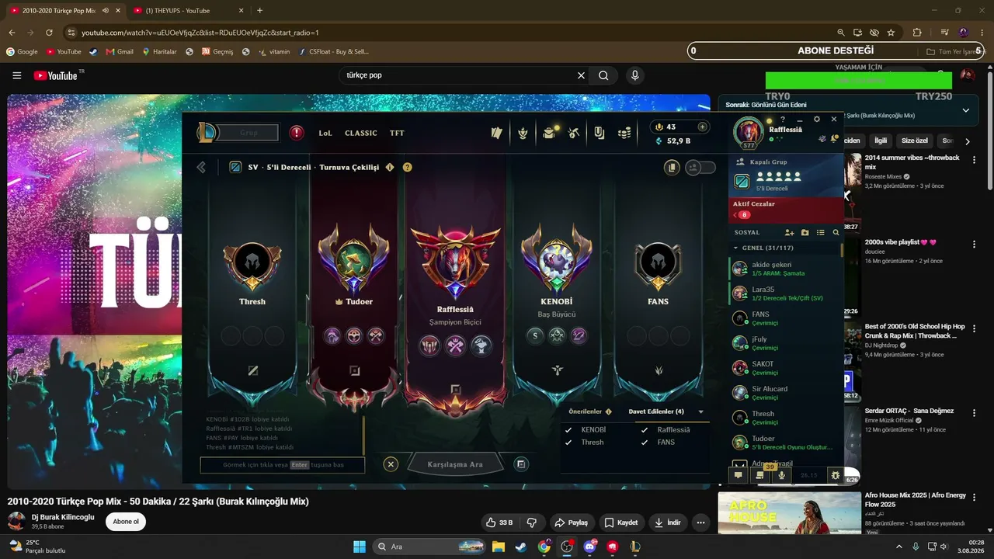Click the bug report icon in social panel
994x559 pixels.
click(836, 475)
